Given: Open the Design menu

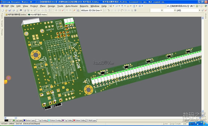Looking at the screenshot, I should [x=51, y=6].
